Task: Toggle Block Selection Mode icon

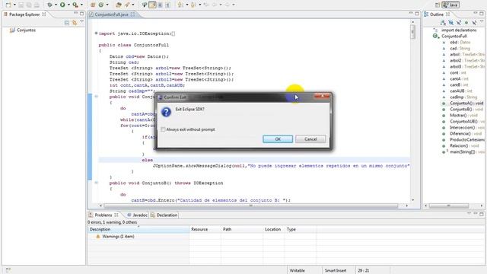Action: pos(160,5)
